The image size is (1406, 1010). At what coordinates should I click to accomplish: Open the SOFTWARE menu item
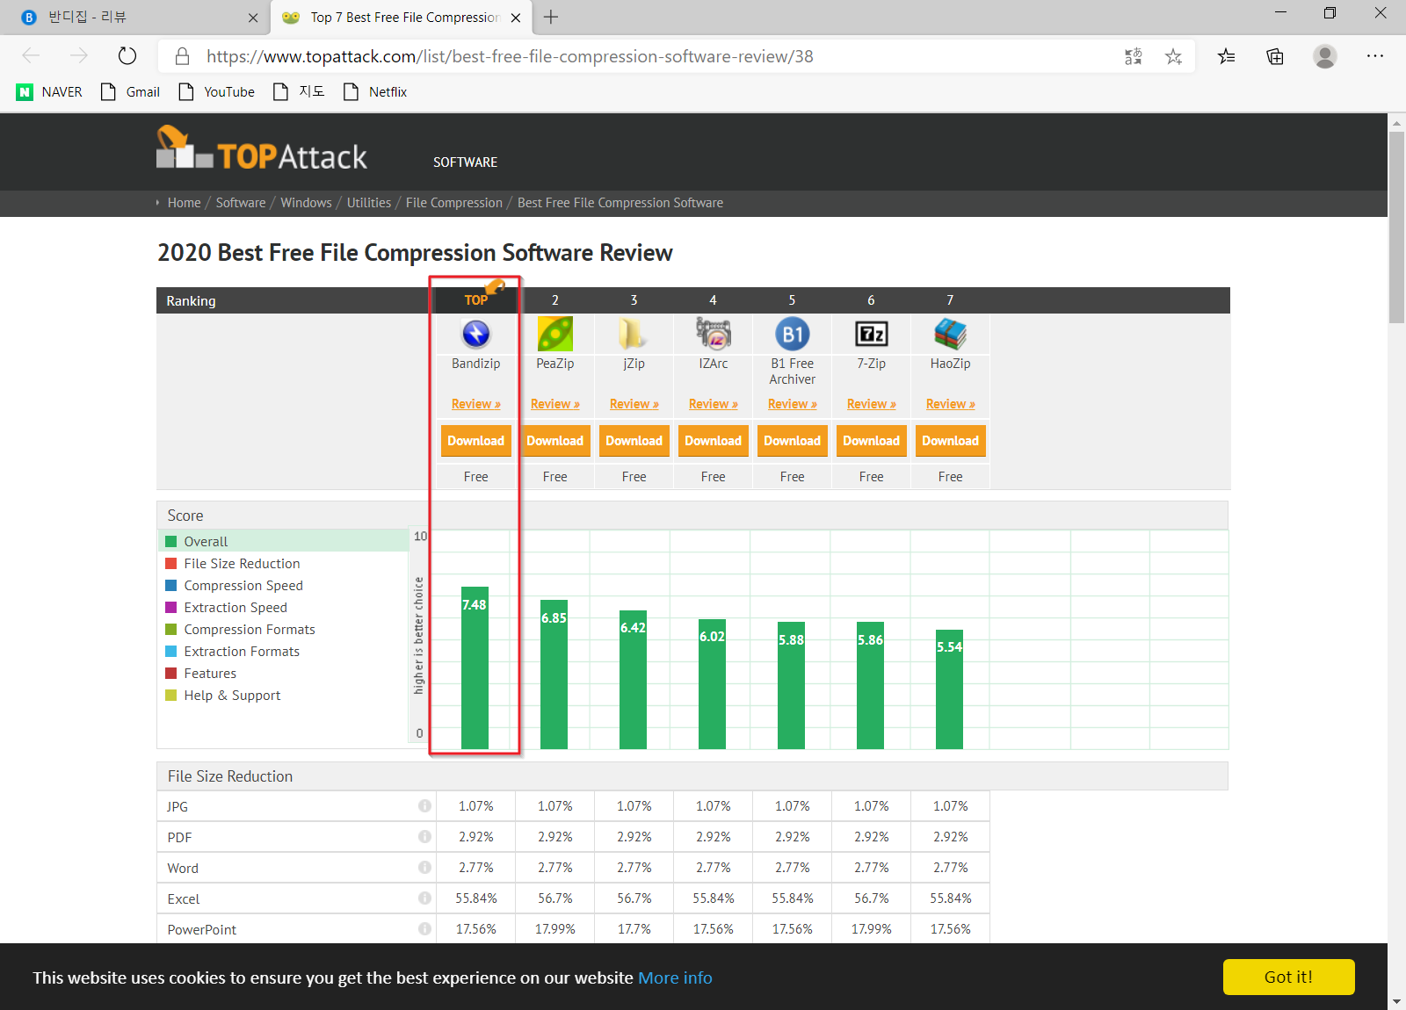(x=465, y=162)
